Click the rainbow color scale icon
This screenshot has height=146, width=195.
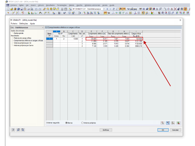[152, 13]
